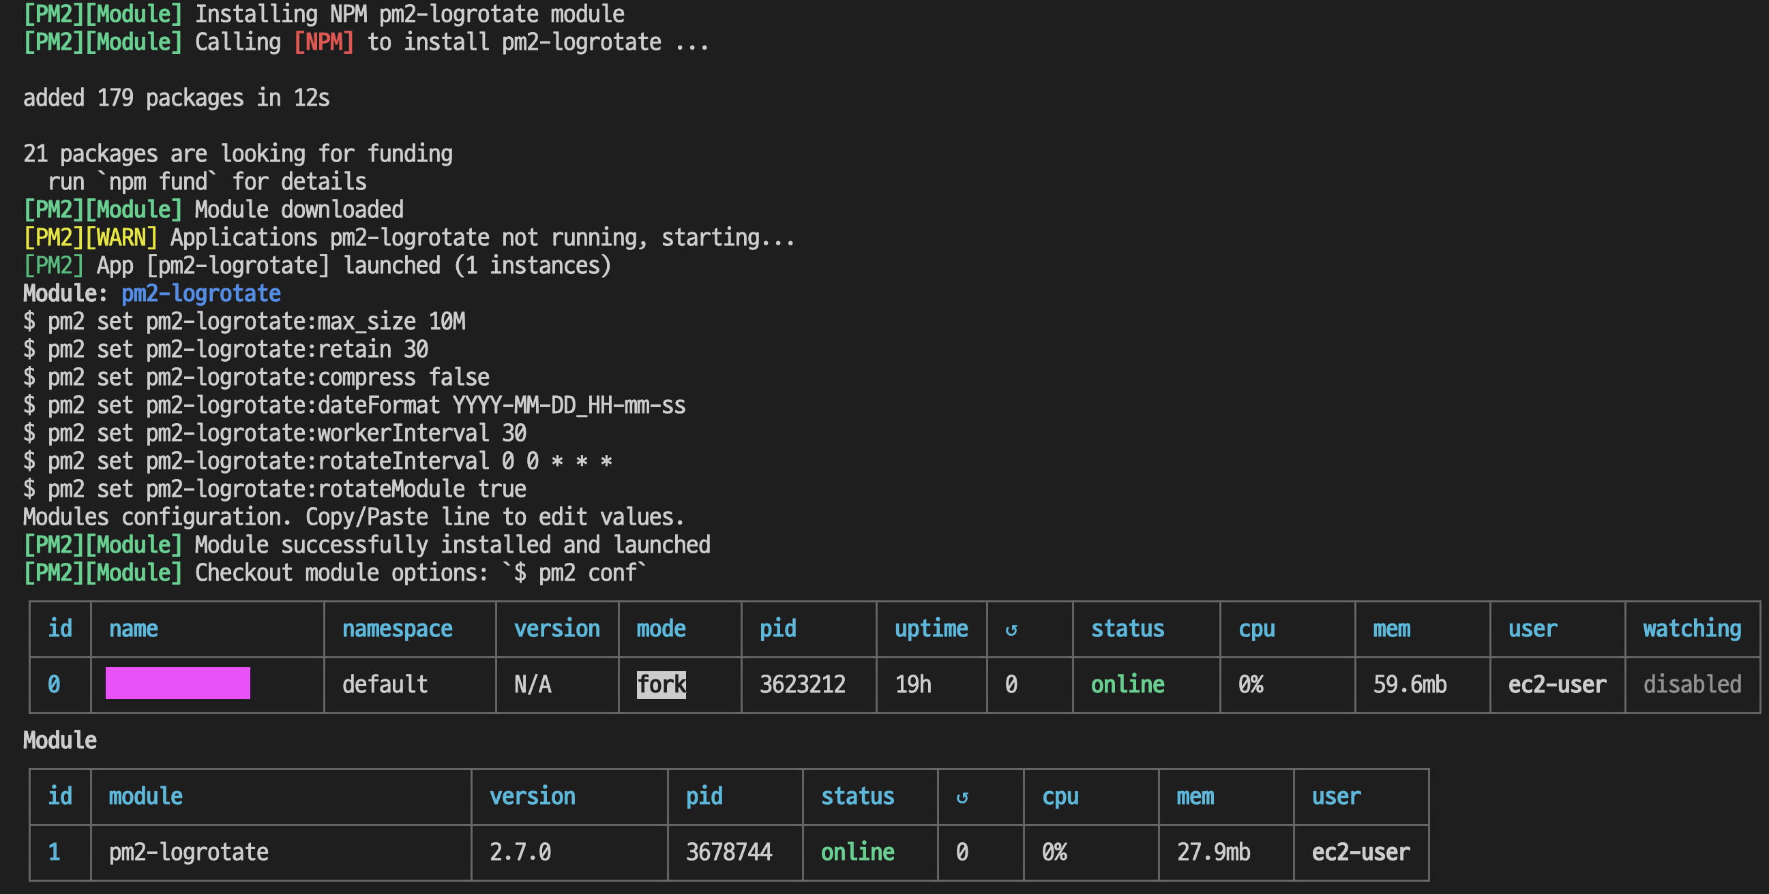Screen dimensions: 1769x894
Task: Click the restart count icon in process table header
Action: pyautogui.click(x=1011, y=630)
